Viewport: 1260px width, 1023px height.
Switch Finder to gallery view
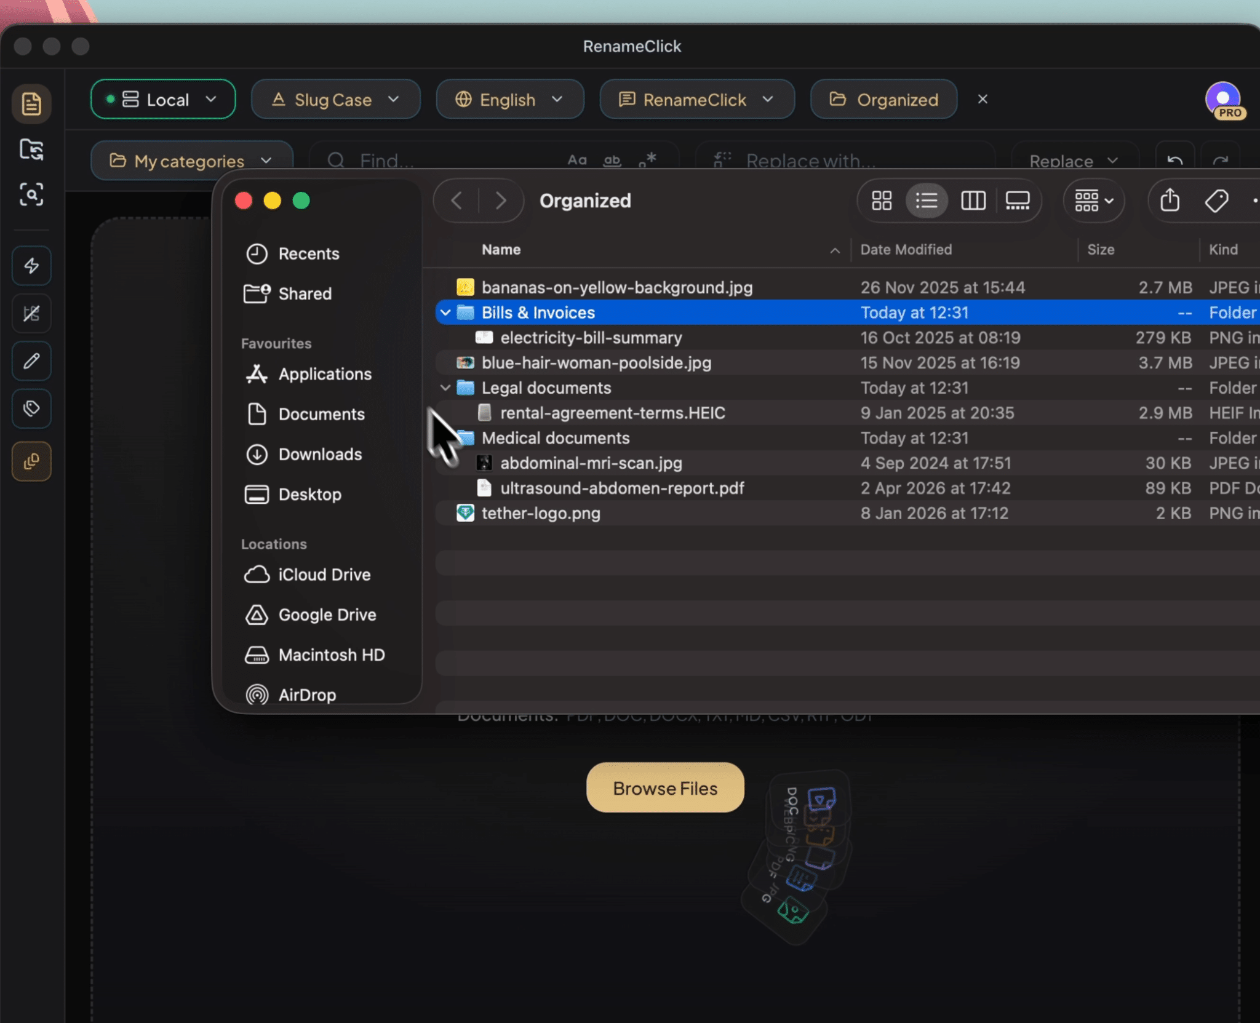pyautogui.click(x=1018, y=201)
